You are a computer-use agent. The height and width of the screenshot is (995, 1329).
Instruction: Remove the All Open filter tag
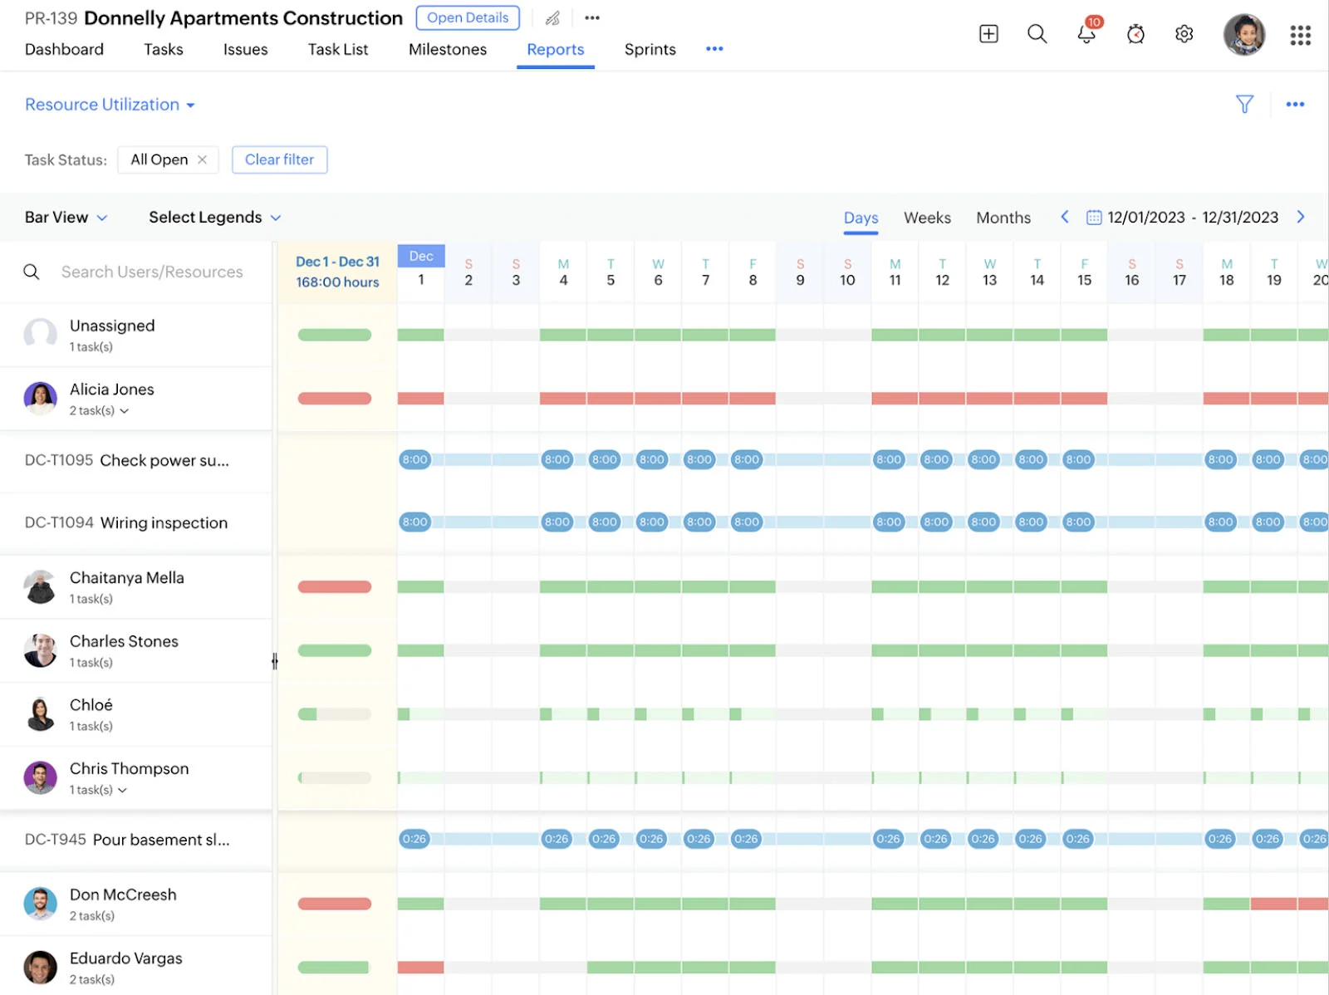(x=202, y=159)
